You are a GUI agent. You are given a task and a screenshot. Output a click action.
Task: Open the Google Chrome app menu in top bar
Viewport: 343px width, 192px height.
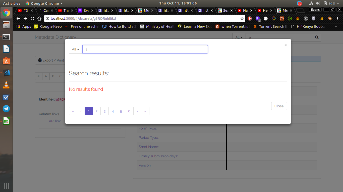click(x=44, y=3)
